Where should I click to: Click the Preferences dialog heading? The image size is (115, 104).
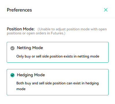click(x=19, y=10)
